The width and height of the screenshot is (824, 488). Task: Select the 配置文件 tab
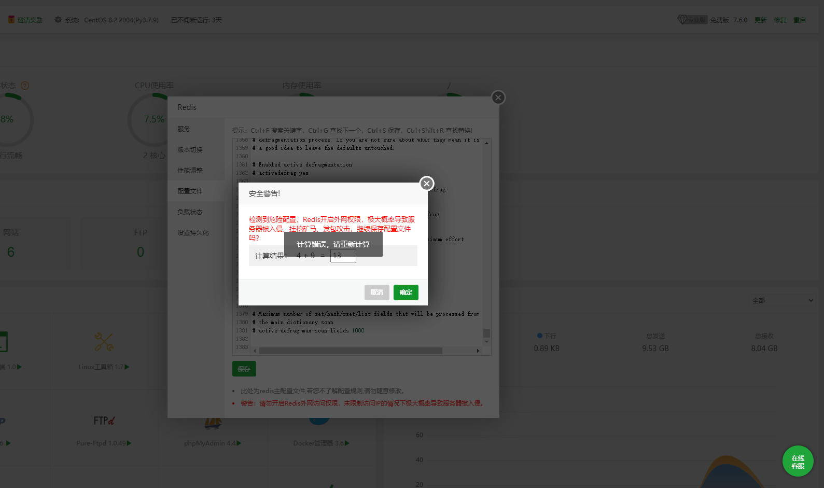tap(196, 191)
